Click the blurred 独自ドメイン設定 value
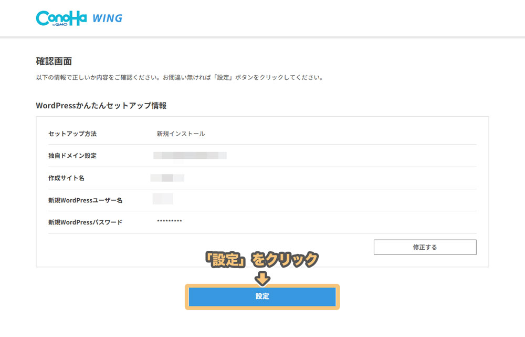This screenshot has width=525, height=337. click(190, 155)
